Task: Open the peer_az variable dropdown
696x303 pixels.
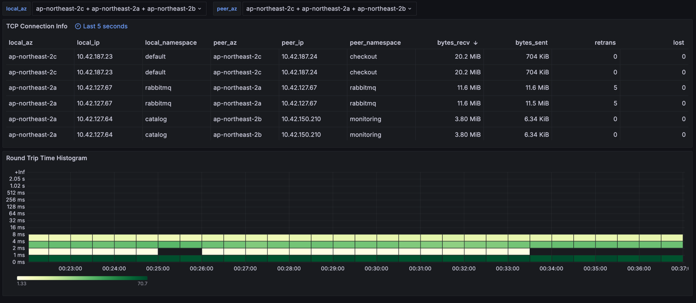Action: [329, 9]
